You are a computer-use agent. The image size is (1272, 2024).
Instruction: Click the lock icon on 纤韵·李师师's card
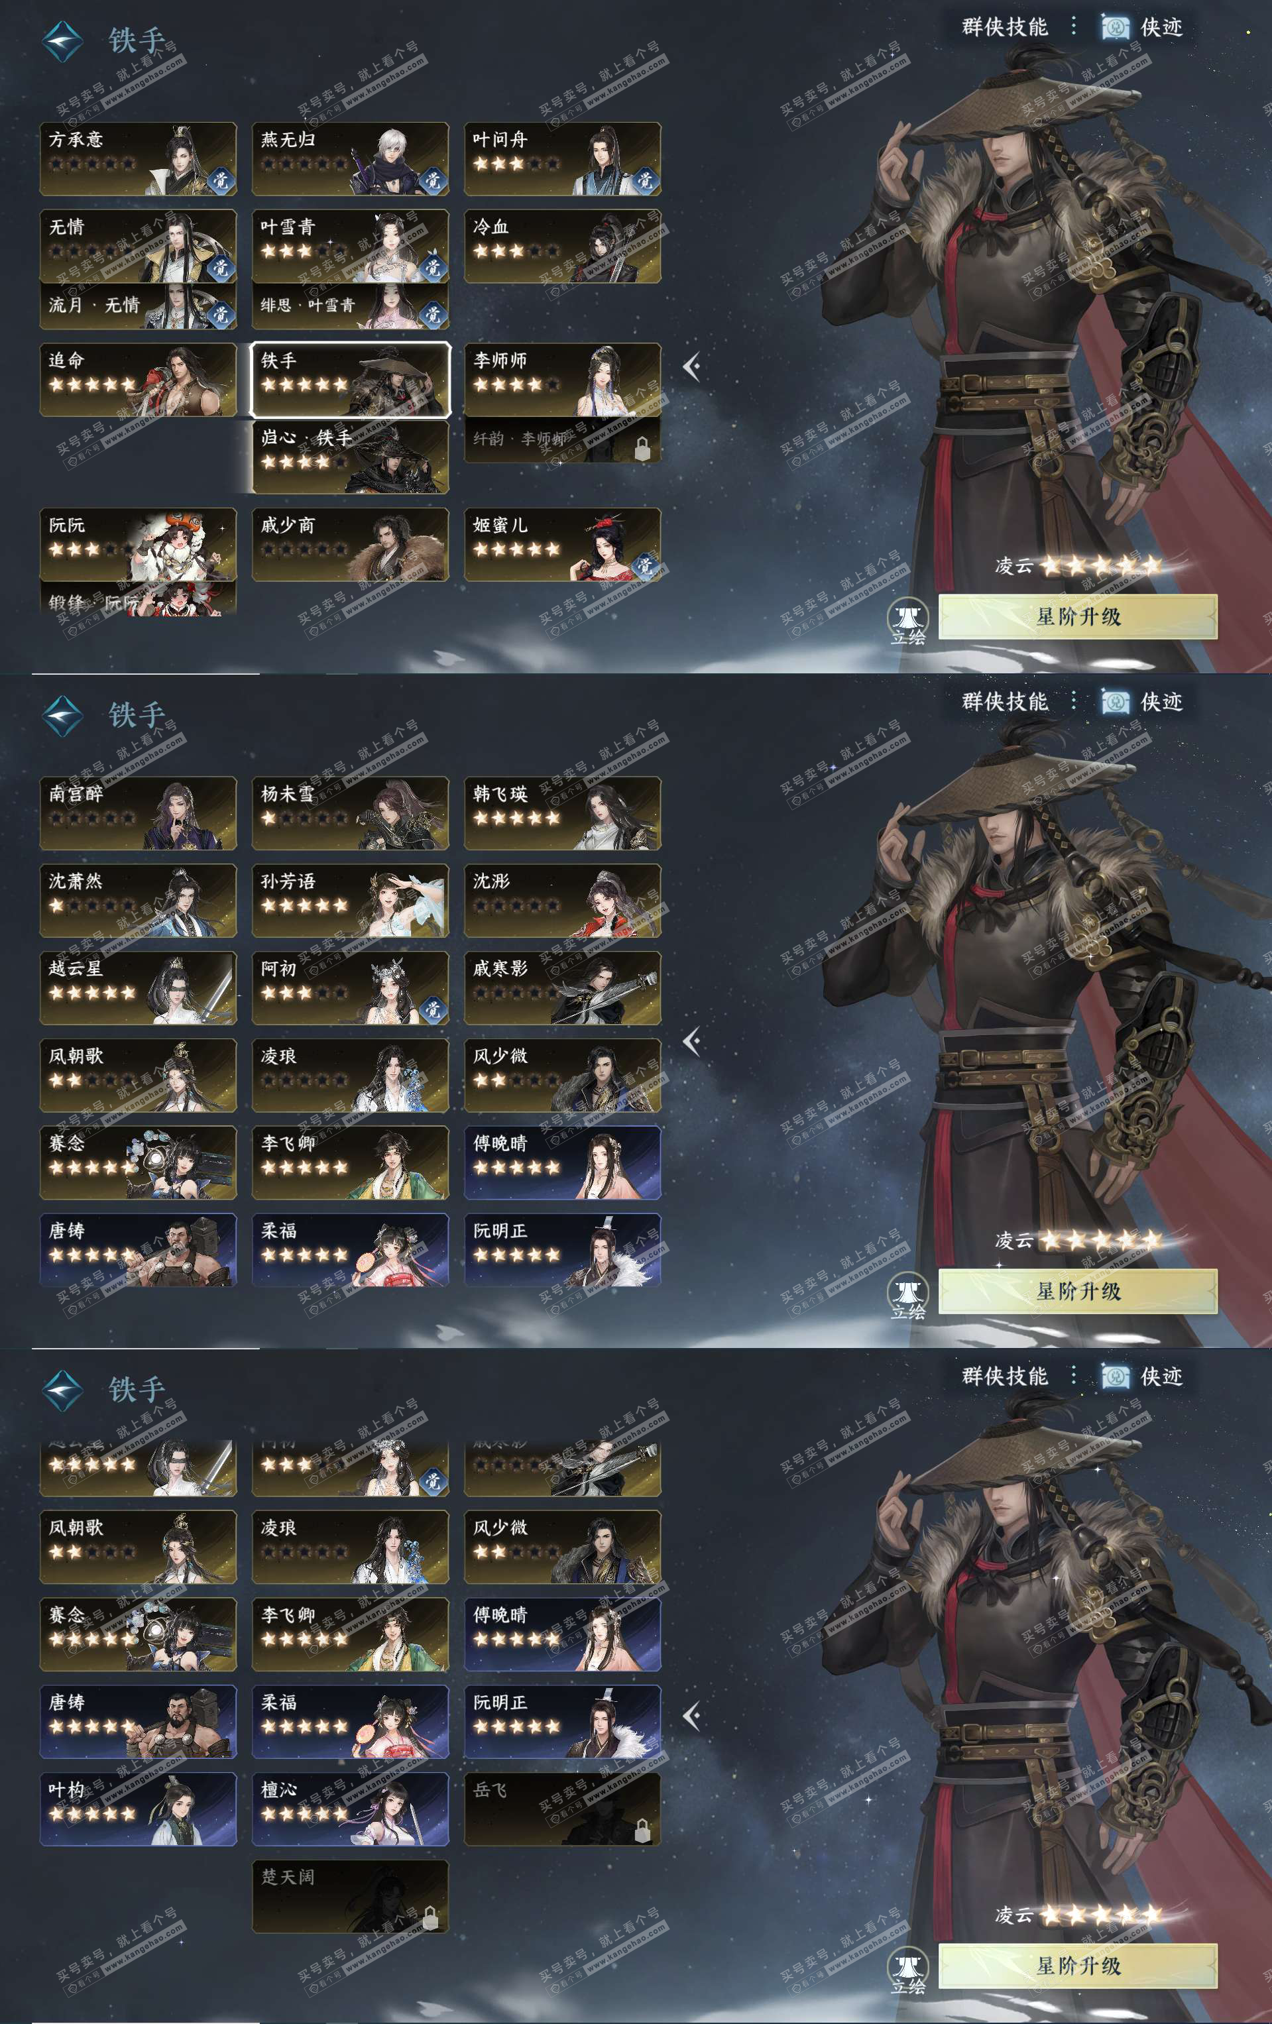click(x=642, y=448)
